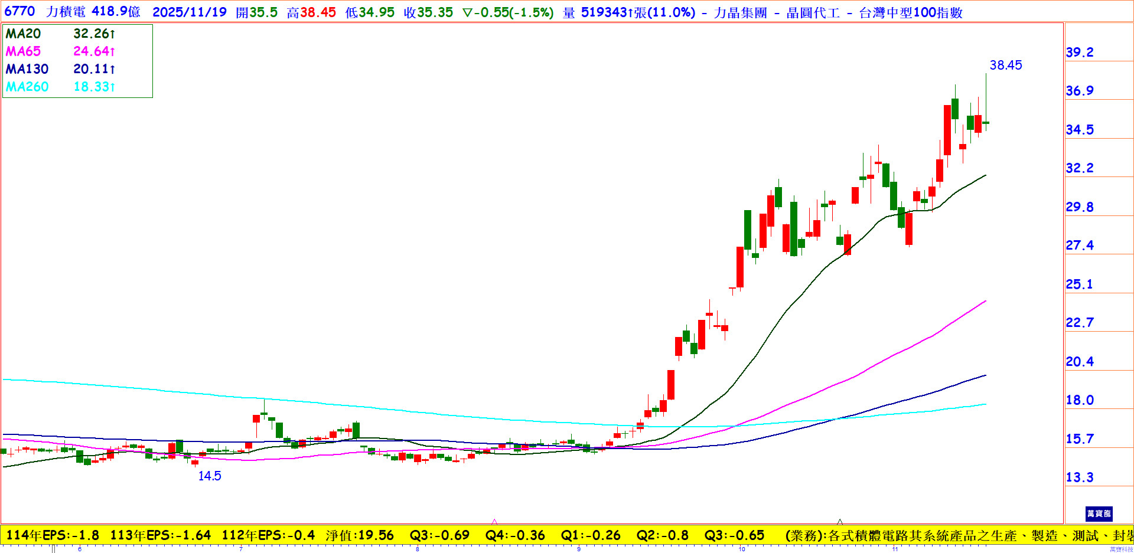The width and height of the screenshot is (1134, 553).
Task: Select the MA65 moving average legend
Action: click(23, 51)
